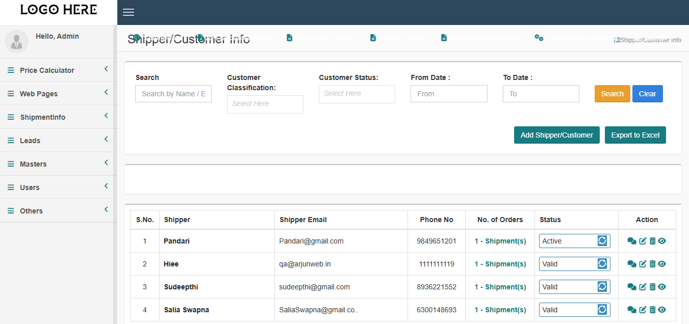Open chat icon for Pandari row

(631, 241)
